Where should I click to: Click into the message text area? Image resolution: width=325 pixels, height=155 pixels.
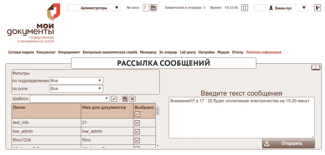pos(241,118)
